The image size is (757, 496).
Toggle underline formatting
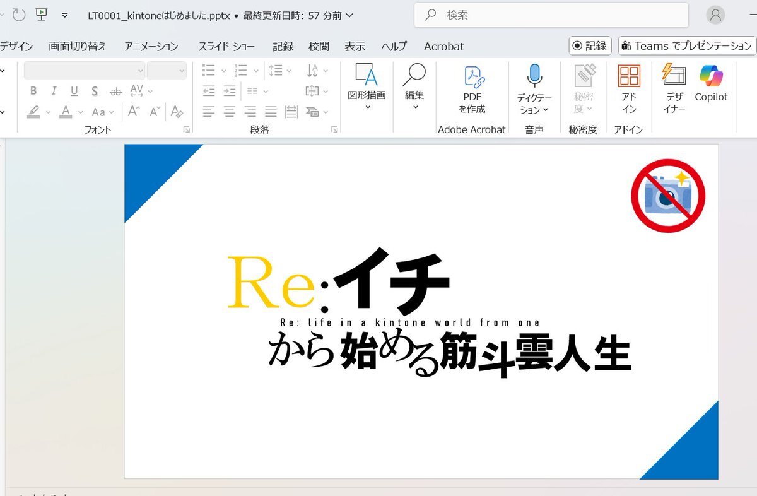coord(74,91)
